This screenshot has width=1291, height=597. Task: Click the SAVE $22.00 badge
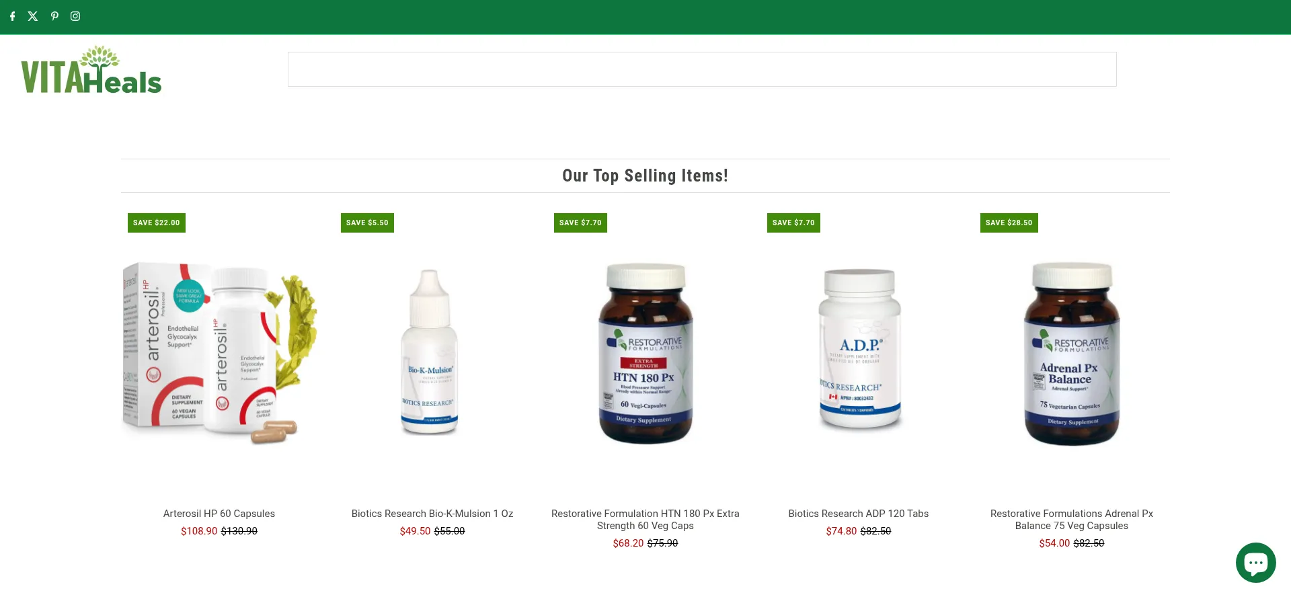click(x=157, y=223)
